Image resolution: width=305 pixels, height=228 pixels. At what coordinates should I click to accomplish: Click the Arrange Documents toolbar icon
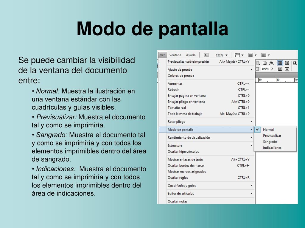[264, 55]
